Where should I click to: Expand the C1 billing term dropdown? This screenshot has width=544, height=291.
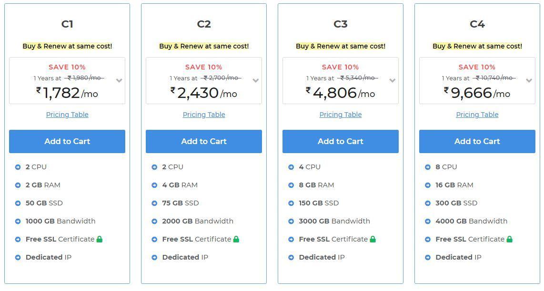coord(119,80)
